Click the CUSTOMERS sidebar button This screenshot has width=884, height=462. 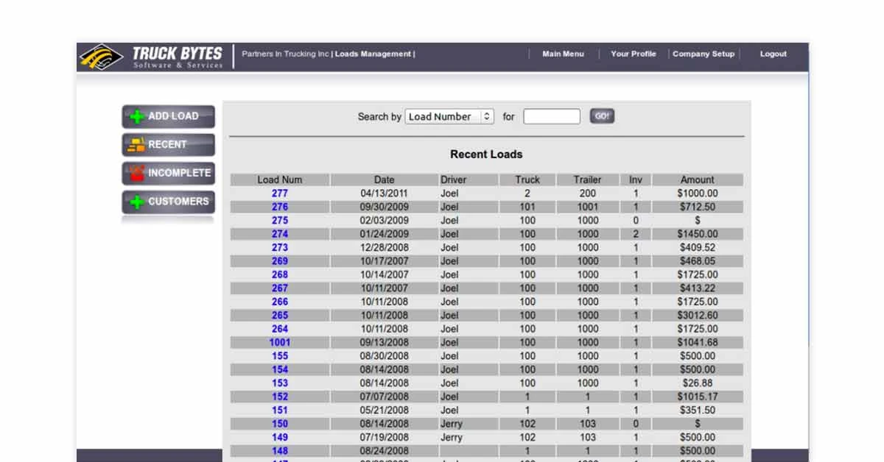[x=168, y=201]
